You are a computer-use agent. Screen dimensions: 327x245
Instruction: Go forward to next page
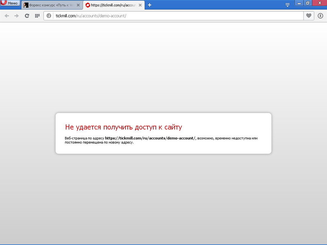(x=16, y=16)
